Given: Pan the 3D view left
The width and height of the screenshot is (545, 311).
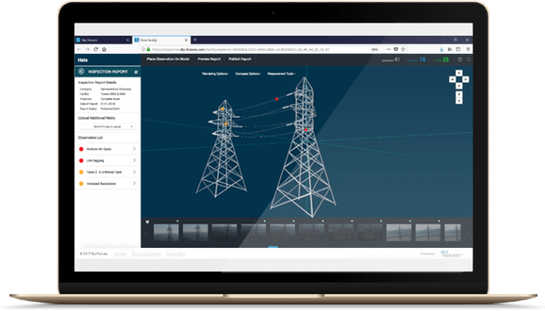Looking at the screenshot, I should [x=452, y=79].
